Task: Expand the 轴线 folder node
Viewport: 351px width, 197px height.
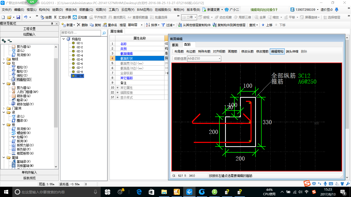Action: (4, 59)
